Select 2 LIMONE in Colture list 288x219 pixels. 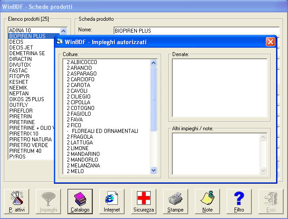(x=107, y=148)
